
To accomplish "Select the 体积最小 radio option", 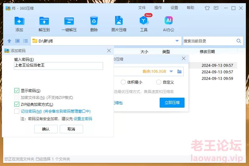I will [x=123, y=82].
